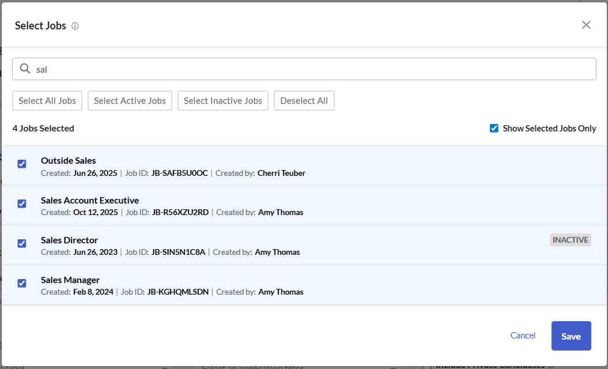This screenshot has height=369, width=608.
Task: Click the Sales Director job title
Action: click(x=70, y=240)
